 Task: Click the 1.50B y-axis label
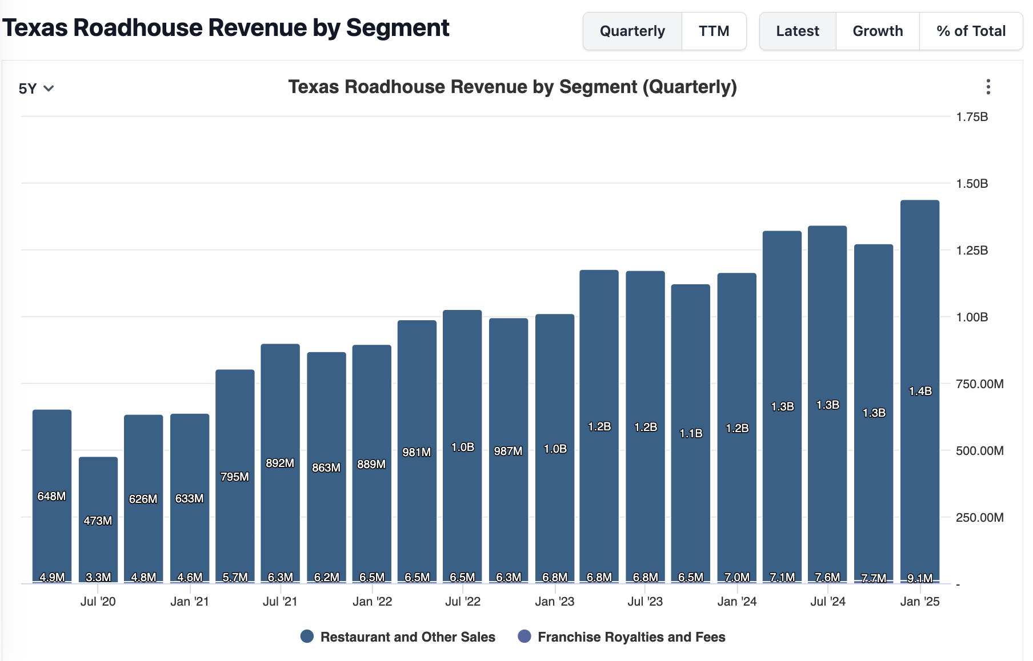pyautogui.click(x=972, y=183)
